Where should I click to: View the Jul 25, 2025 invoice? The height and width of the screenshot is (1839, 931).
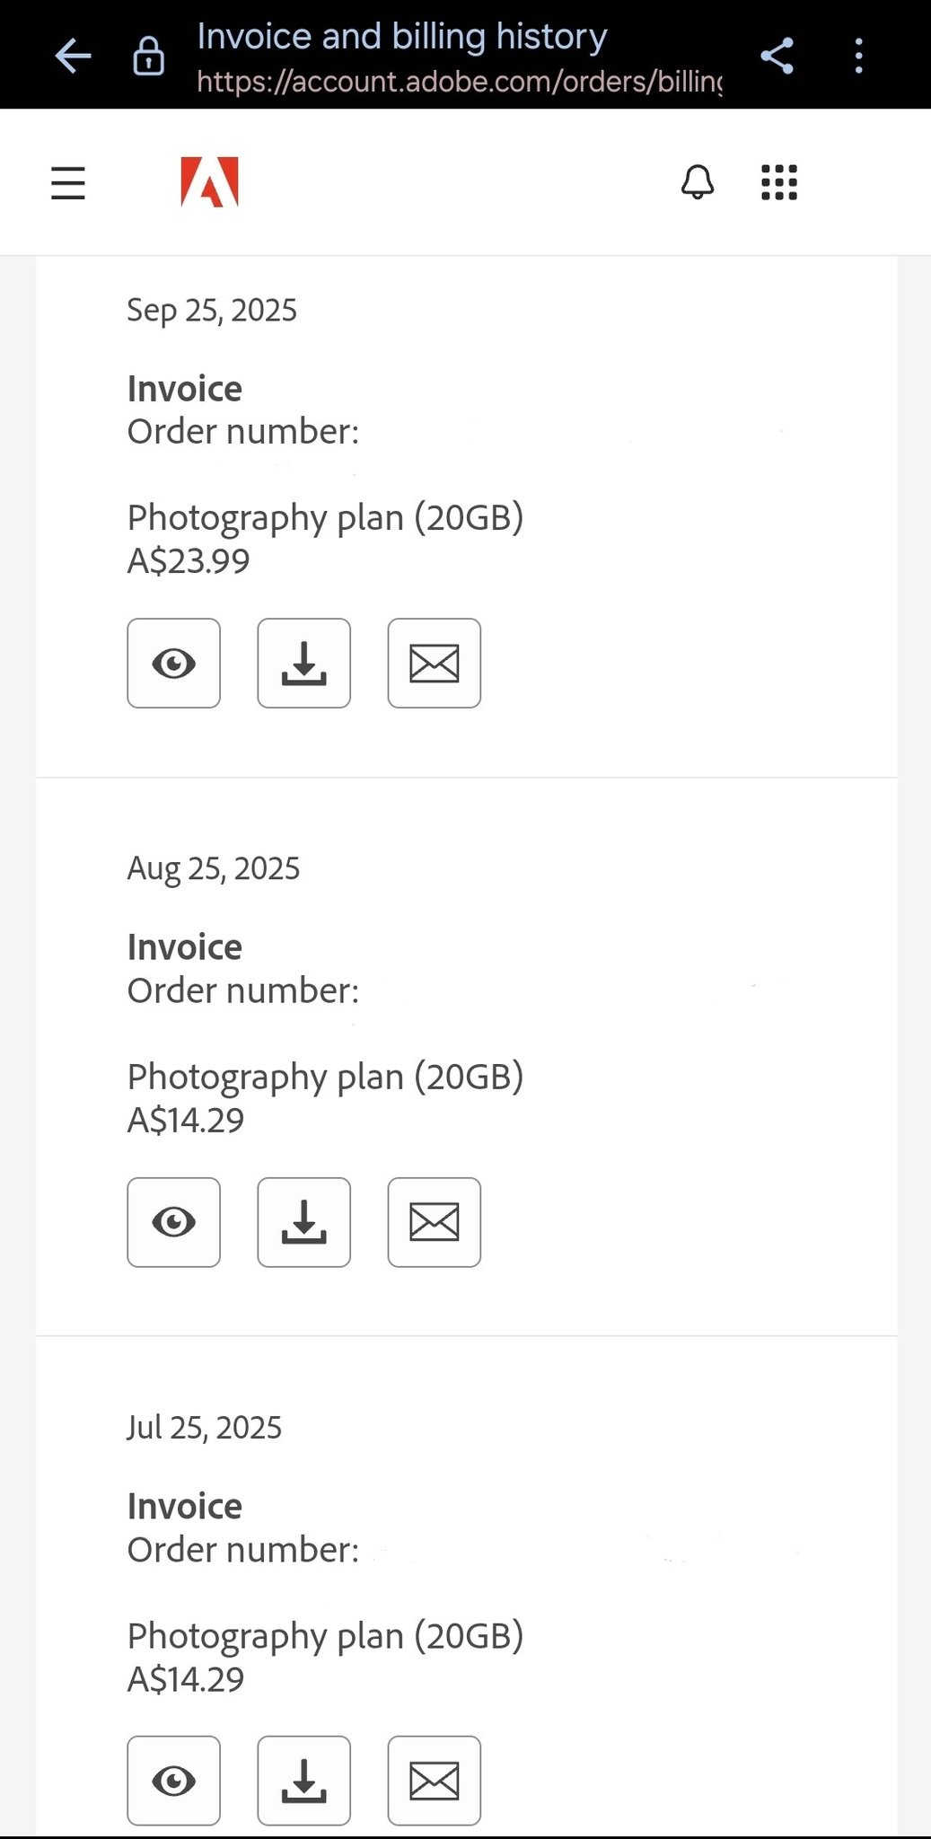[173, 1781]
